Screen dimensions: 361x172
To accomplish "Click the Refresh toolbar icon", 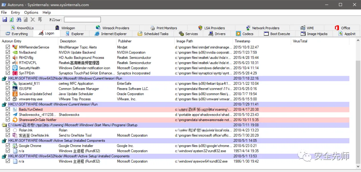I will coord(11,20).
